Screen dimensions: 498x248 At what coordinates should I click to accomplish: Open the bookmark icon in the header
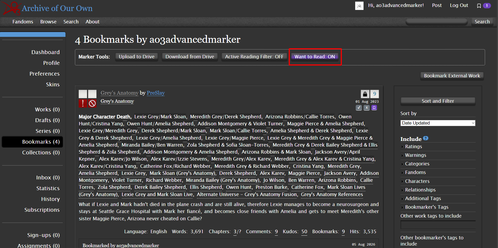(x=479, y=6)
